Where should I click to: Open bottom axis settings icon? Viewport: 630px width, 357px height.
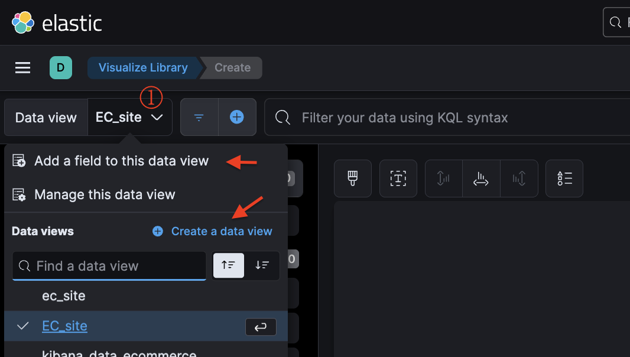pyautogui.click(x=481, y=178)
